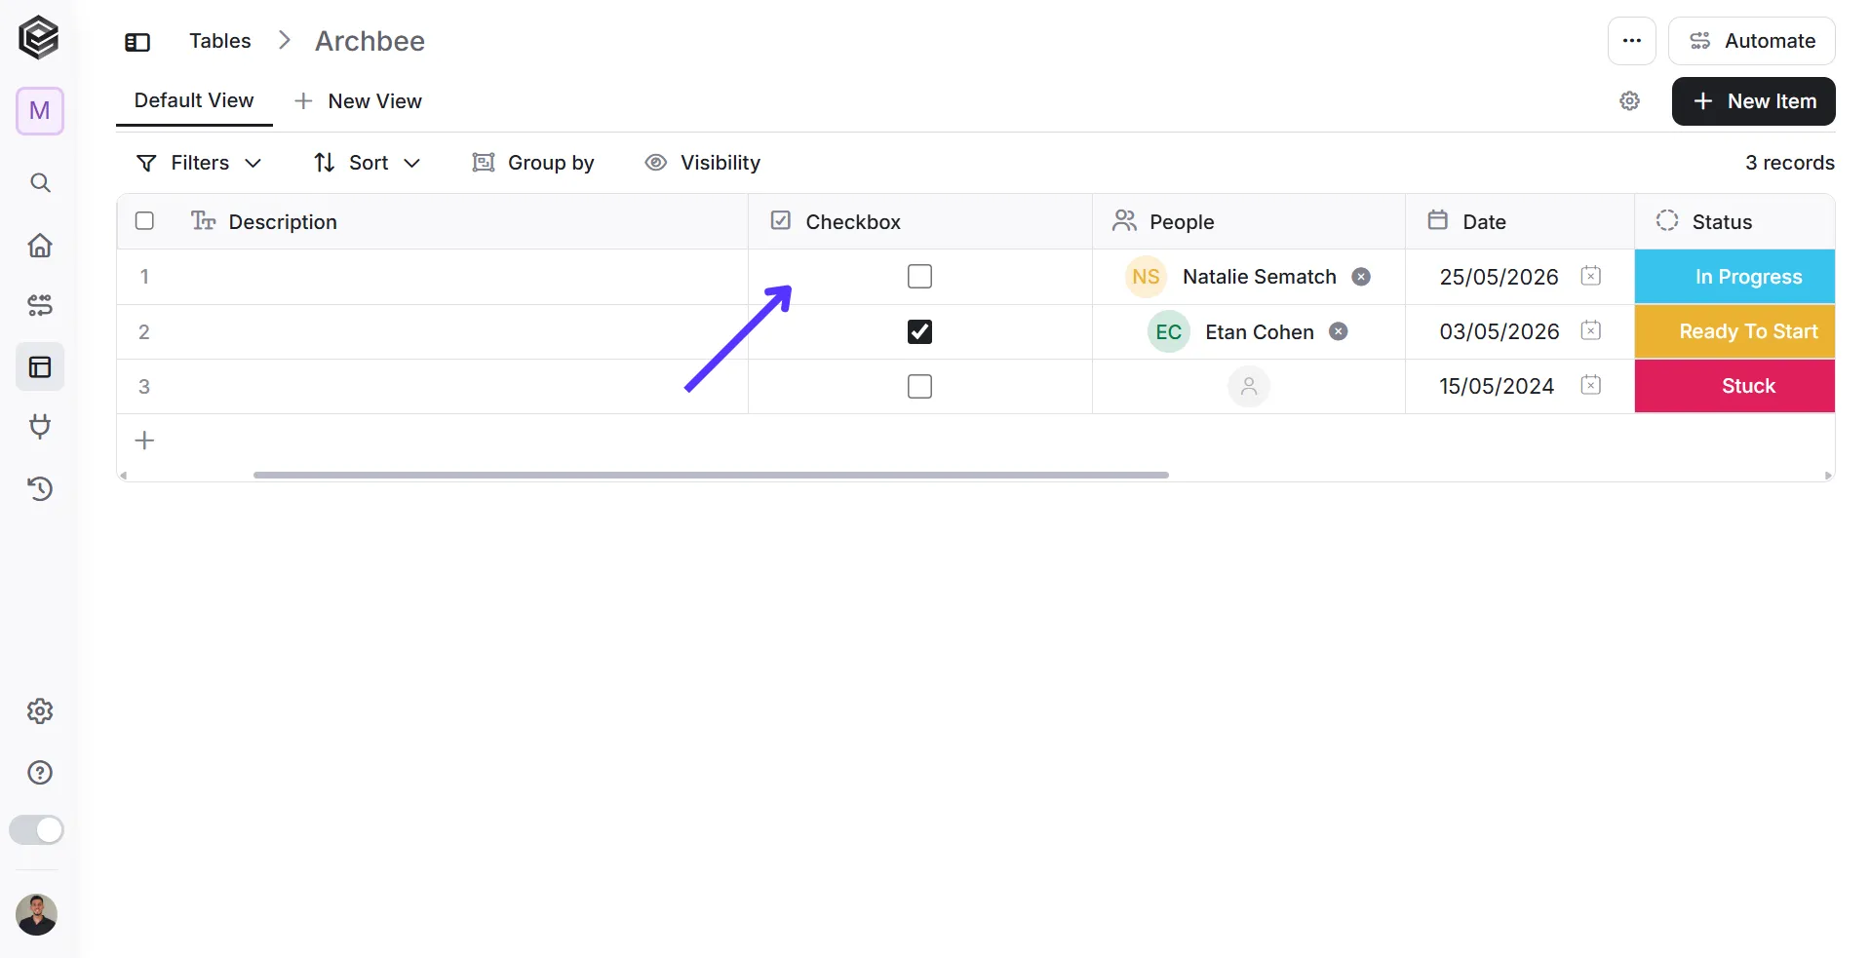The height and width of the screenshot is (958, 1870).
Task: Open the automations sidebar icon
Action: (40, 306)
